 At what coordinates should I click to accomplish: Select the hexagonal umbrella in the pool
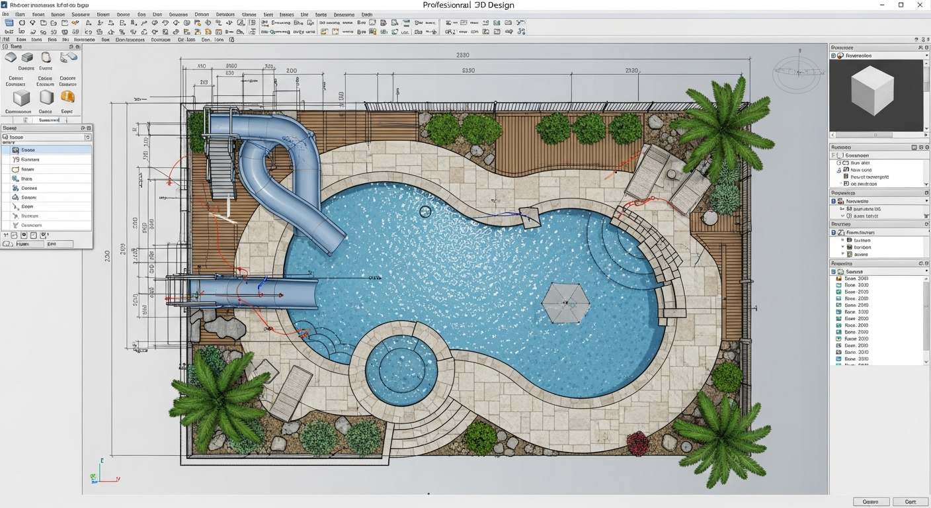tap(565, 302)
